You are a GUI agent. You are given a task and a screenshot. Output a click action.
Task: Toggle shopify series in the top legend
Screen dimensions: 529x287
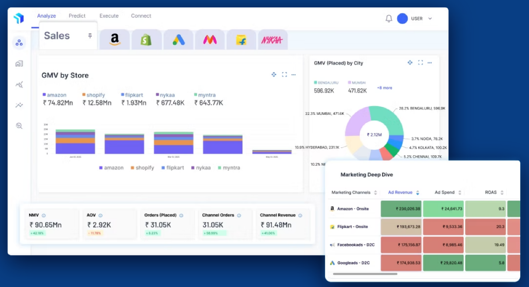click(x=94, y=95)
